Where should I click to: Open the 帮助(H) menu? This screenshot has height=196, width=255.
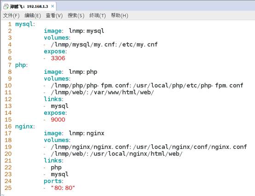(x=120, y=16)
